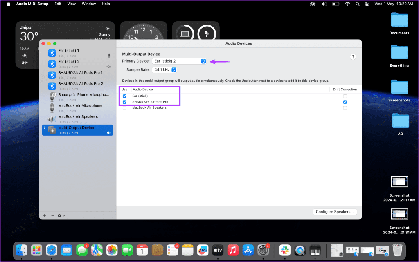Image resolution: width=419 pixels, height=262 pixels.
Task: Open the gear action menu in sidebar
Action: point(61,215)
